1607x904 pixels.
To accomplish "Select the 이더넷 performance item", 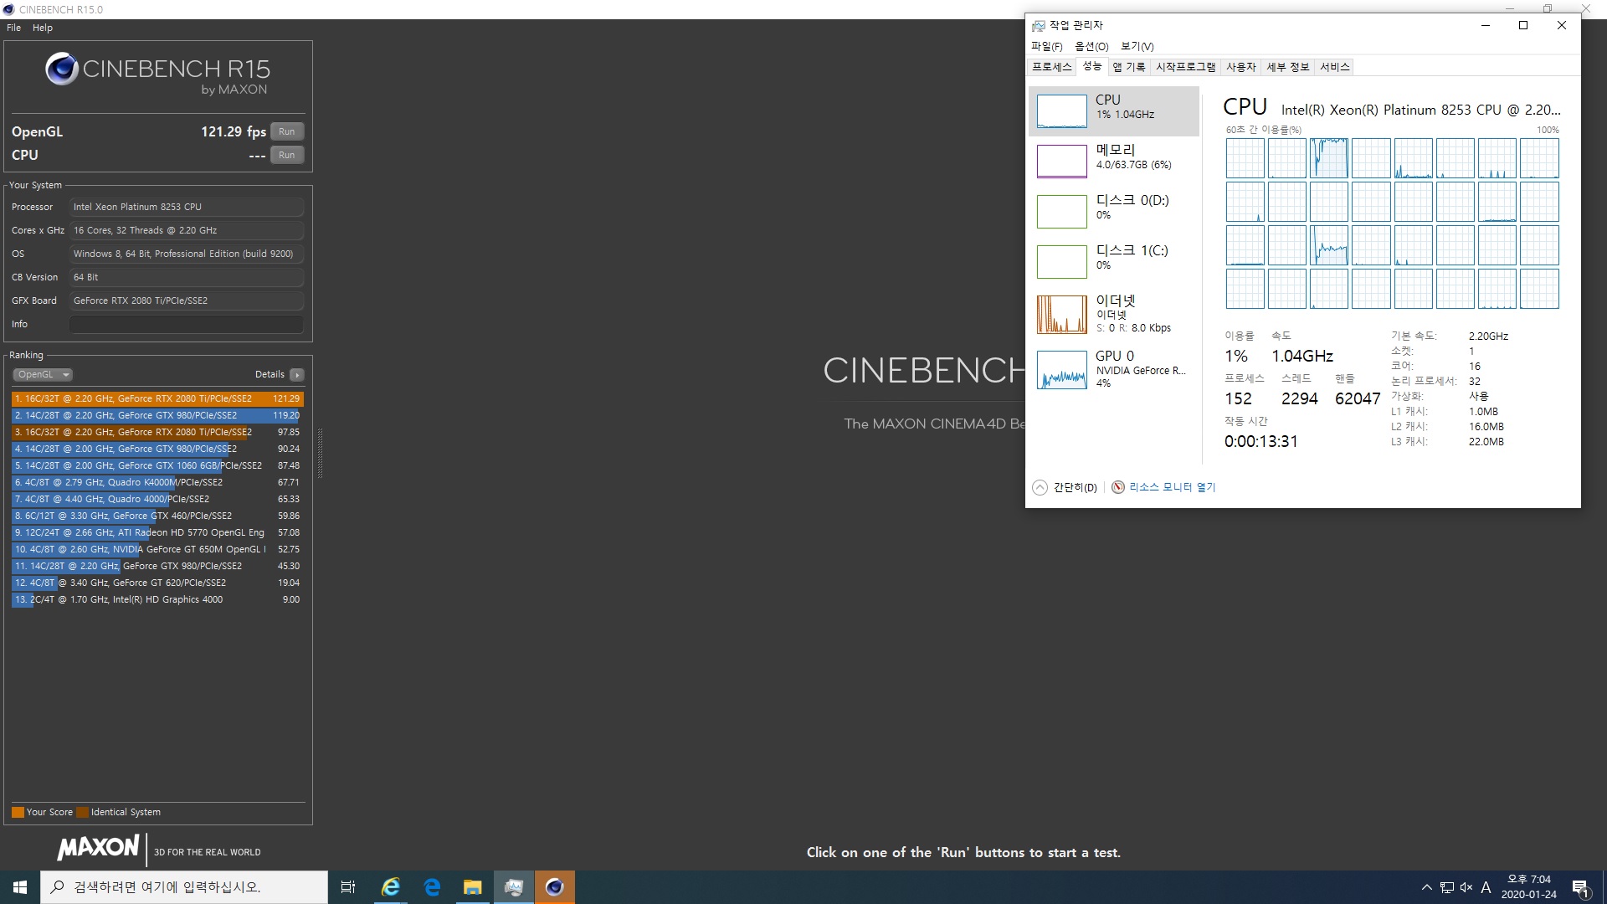I will tap(1114, 314).
